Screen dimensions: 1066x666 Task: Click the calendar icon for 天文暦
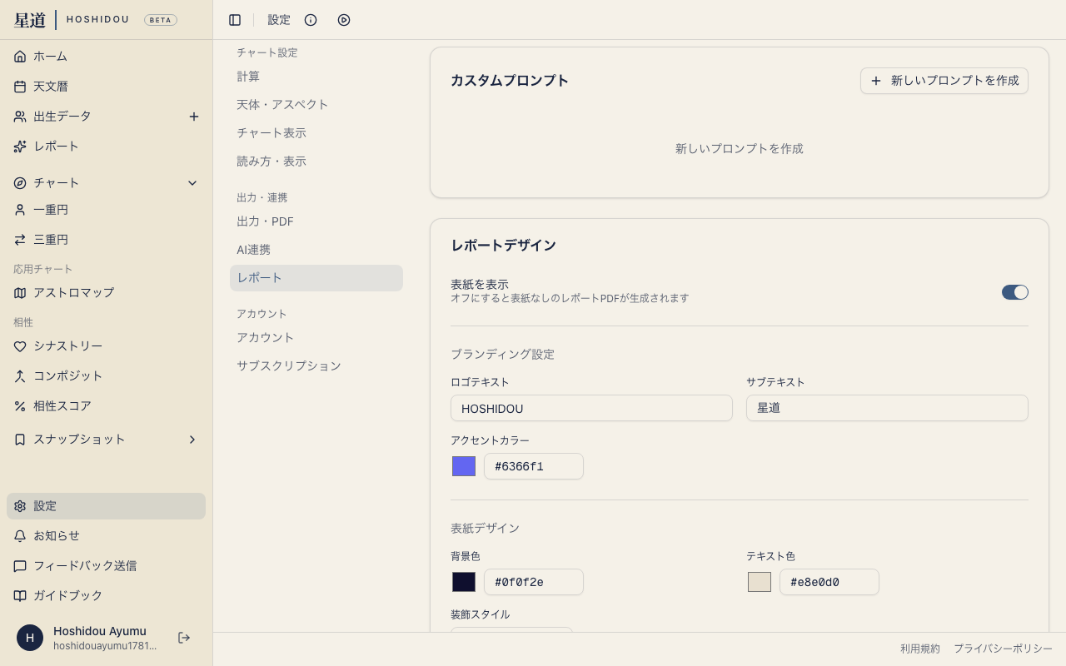(20, 87)
